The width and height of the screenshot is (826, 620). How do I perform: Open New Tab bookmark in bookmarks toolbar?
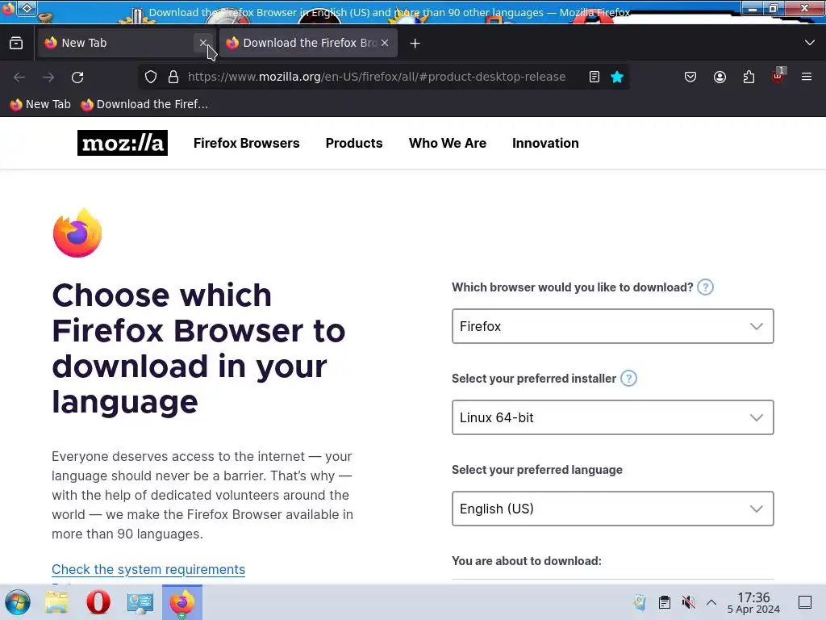click(x=40, y=104)
